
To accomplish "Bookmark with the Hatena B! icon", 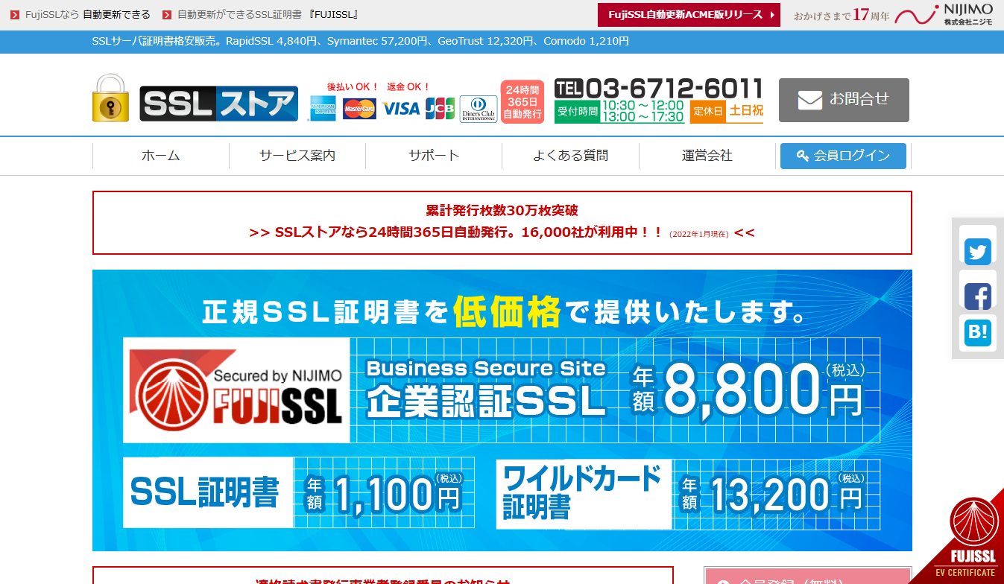I will click(x=977, y=333).
